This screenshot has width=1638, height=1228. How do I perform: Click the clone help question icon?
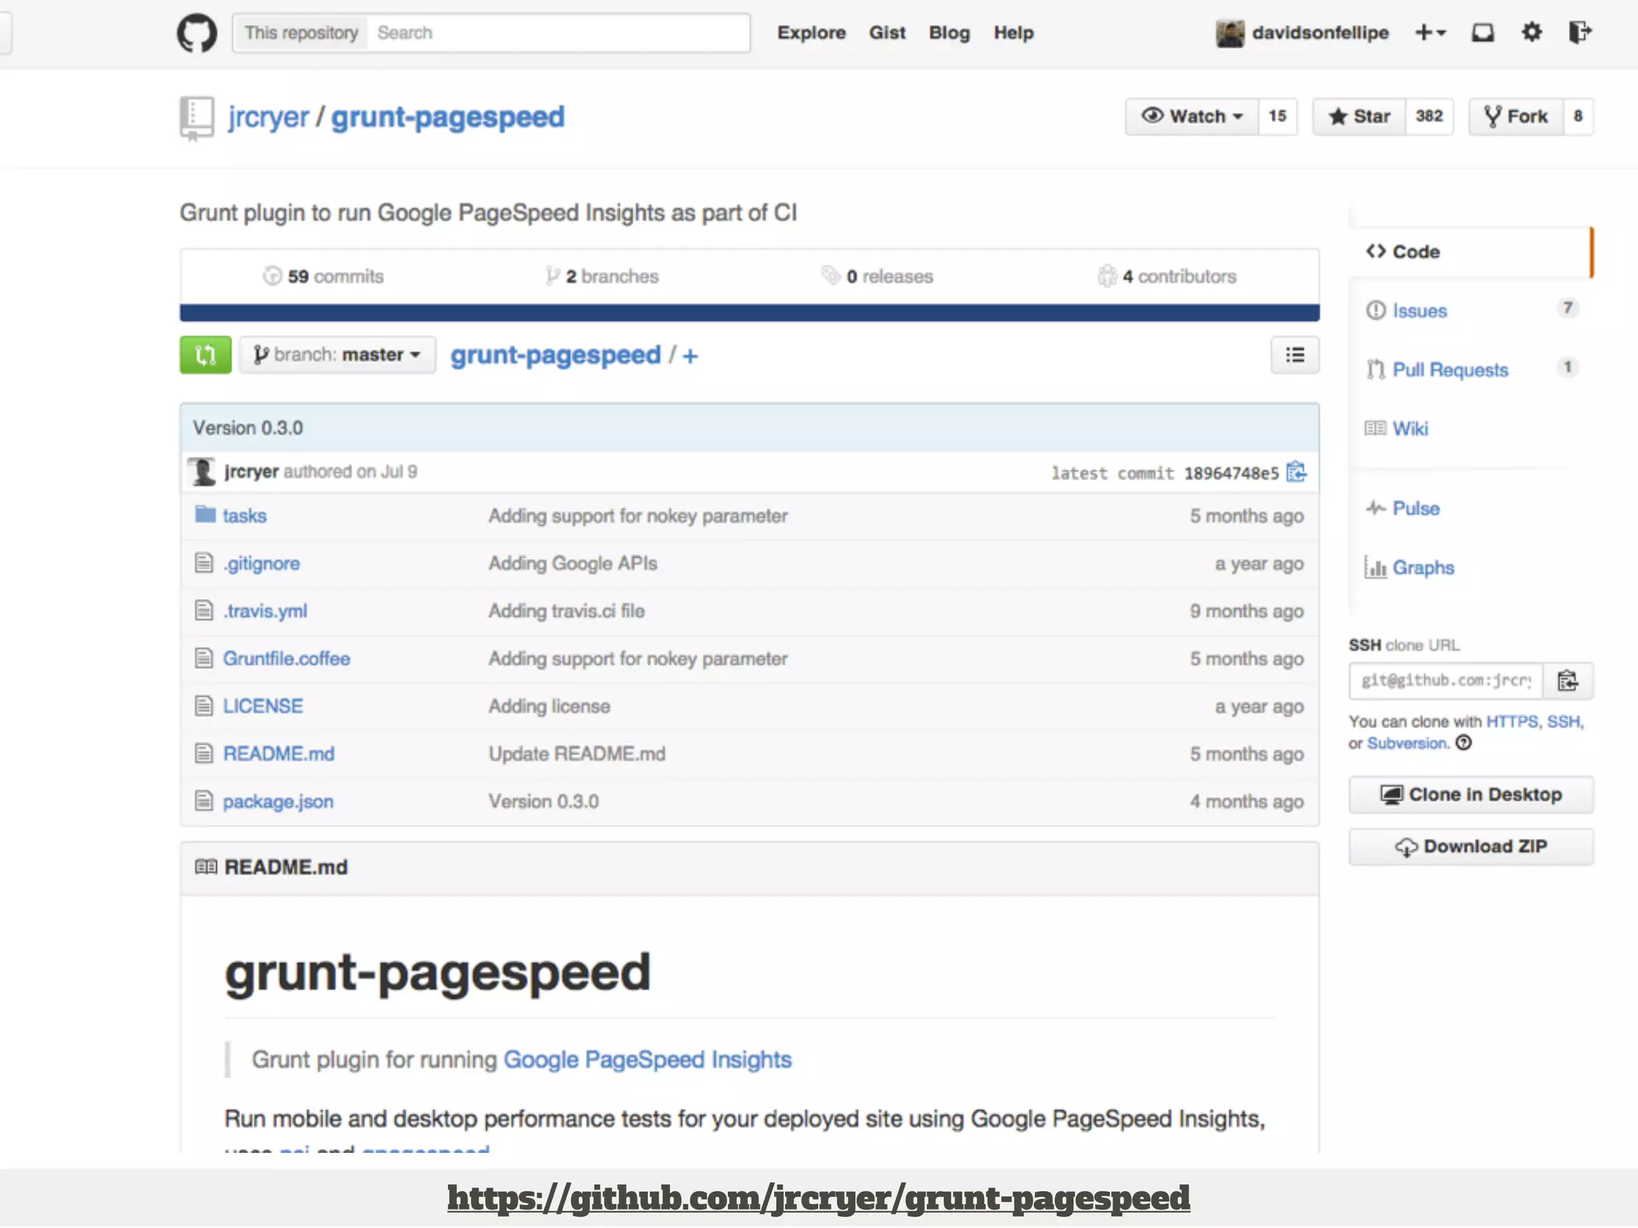click(1464, 743)
